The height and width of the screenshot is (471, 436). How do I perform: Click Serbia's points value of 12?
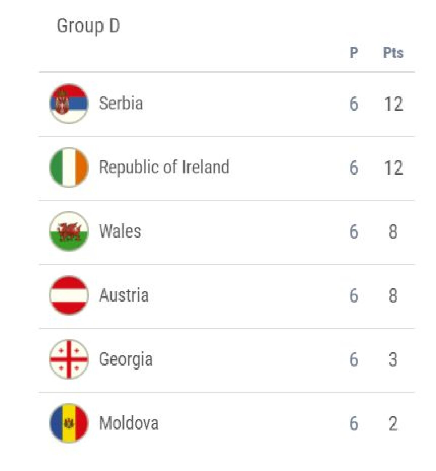click(x=393, y=104)
